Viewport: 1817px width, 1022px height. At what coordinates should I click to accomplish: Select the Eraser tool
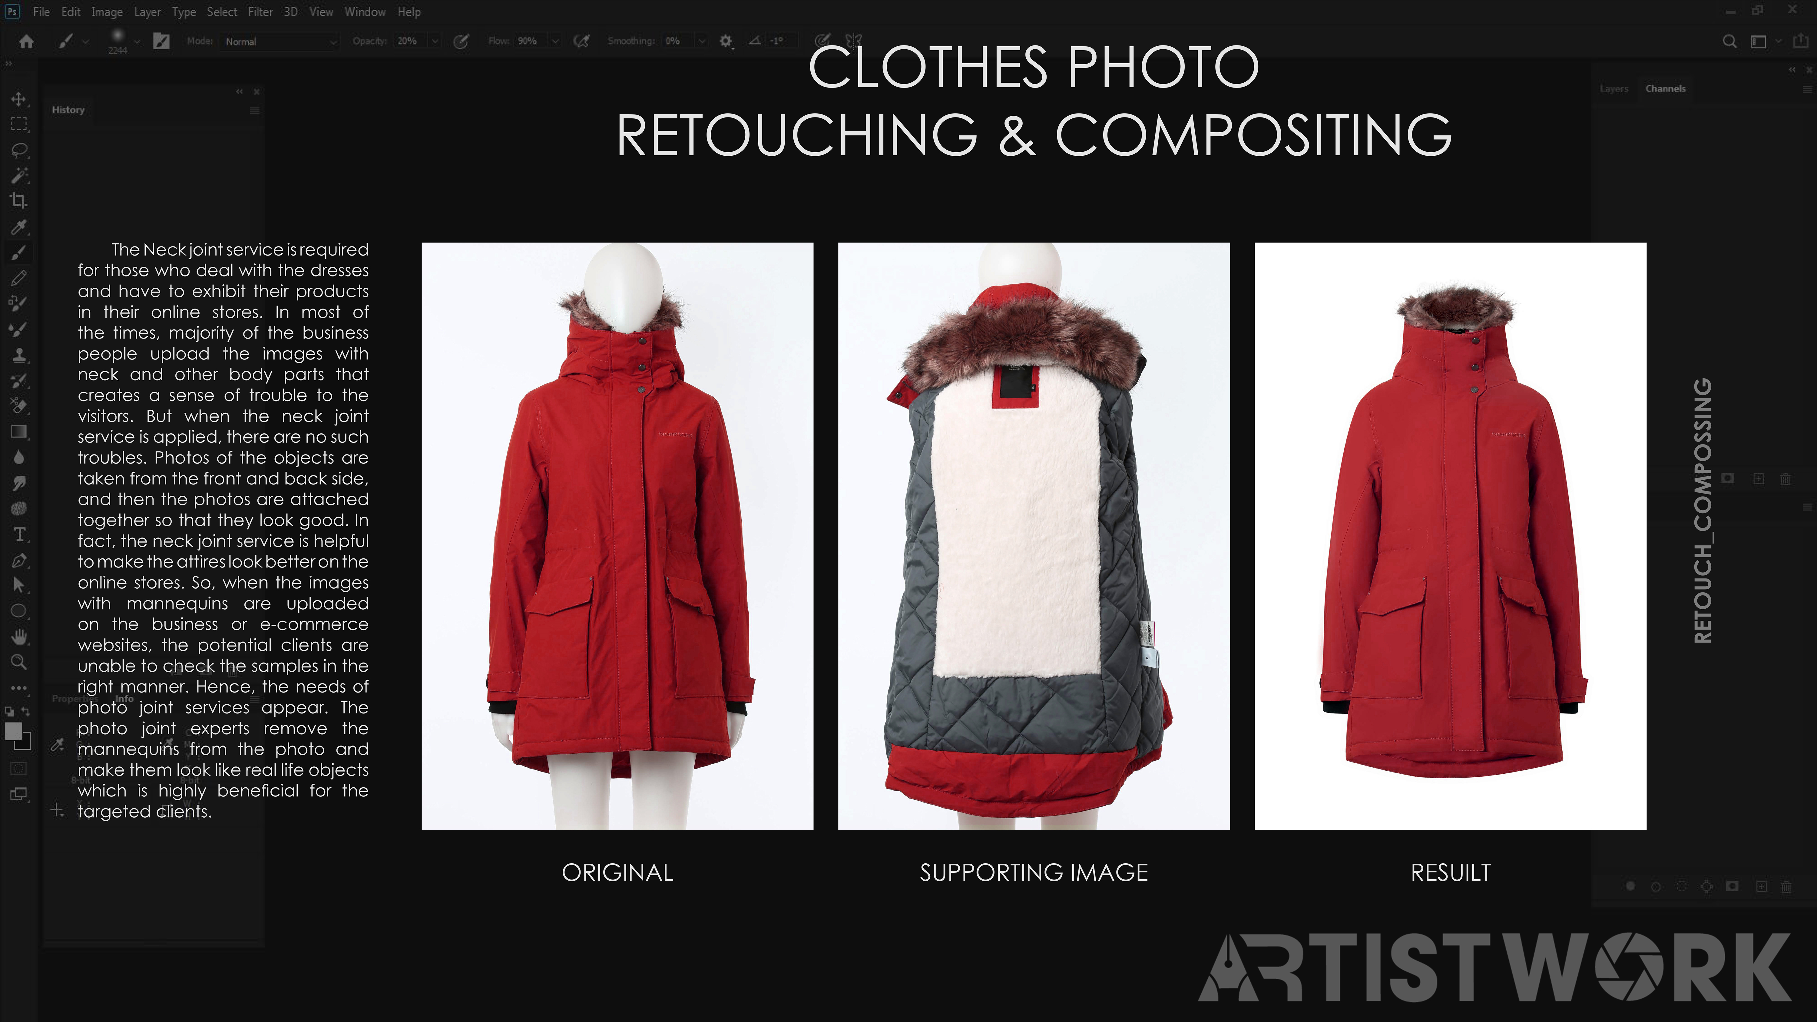click(x=19, y=405)
